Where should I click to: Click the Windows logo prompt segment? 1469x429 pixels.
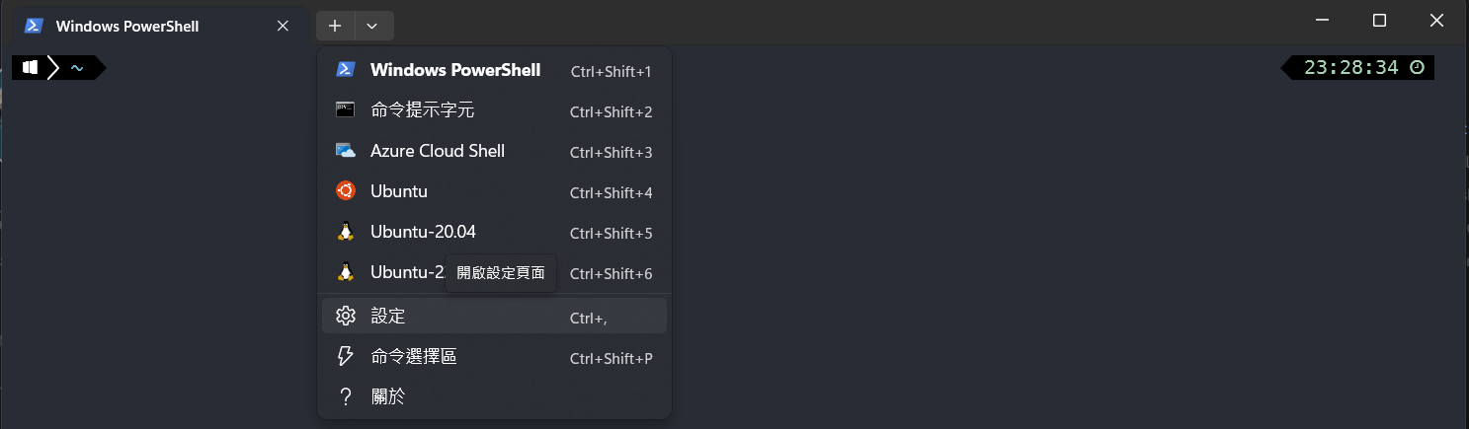30,67
